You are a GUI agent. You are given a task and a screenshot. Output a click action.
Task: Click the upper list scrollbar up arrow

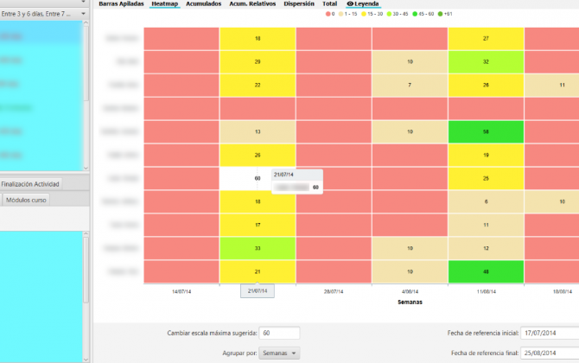[86, 22]
